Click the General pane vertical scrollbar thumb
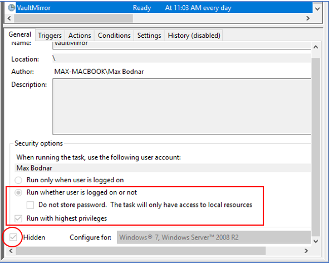Viewport: 329px width, 264px height. pos(316,147)
